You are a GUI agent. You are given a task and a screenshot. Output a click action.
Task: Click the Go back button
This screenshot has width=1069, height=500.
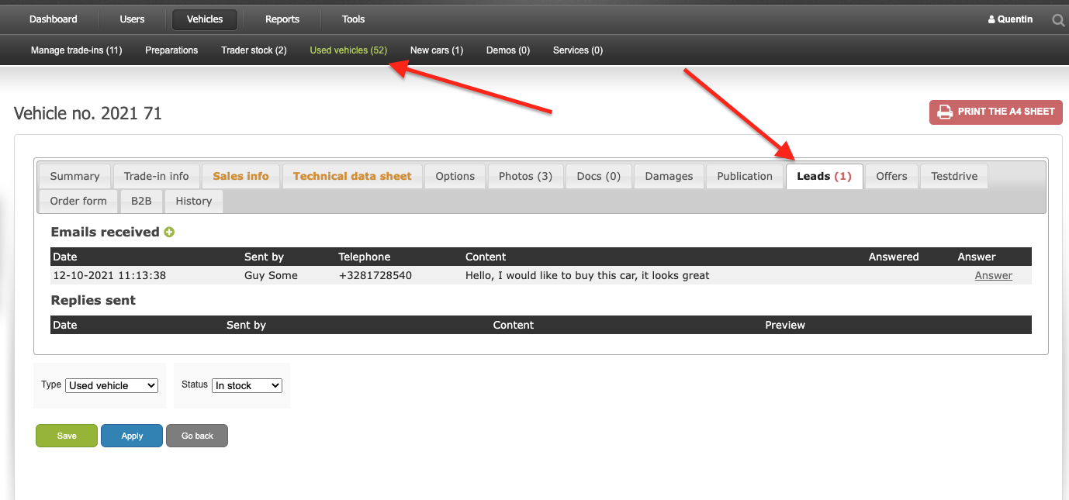[197, 436]
